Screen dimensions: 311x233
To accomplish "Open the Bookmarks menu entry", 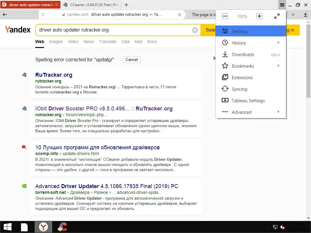I will tap(251, 66).
